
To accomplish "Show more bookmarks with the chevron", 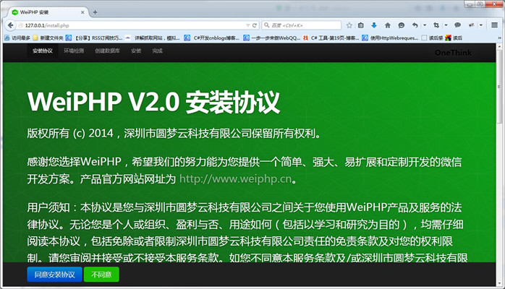I will point(499,38).
